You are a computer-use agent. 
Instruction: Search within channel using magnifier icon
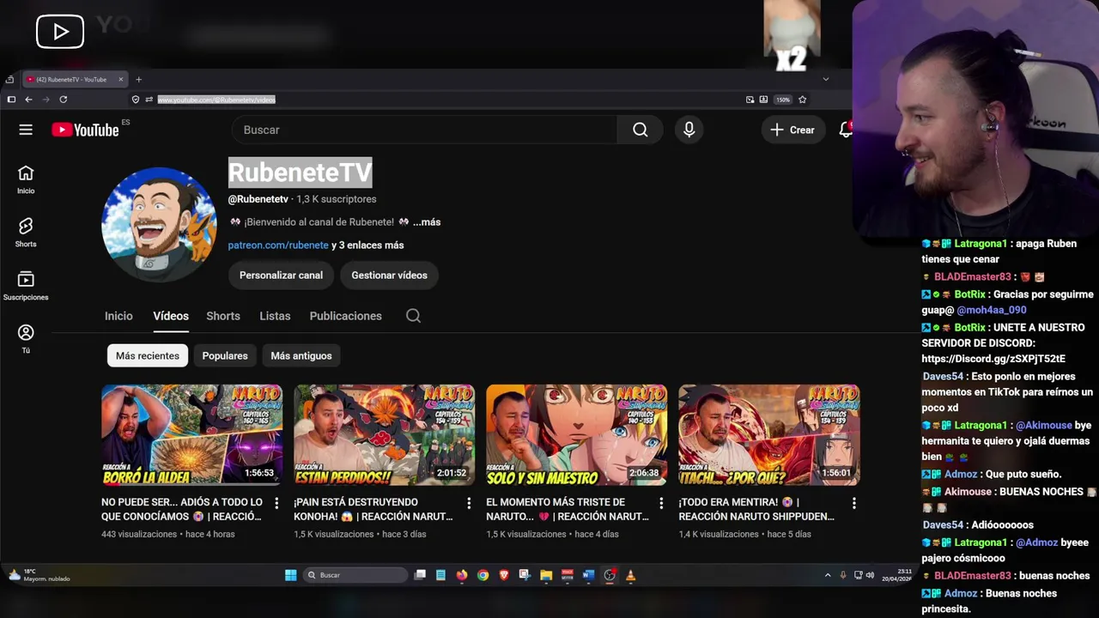(x=413, y=316)
